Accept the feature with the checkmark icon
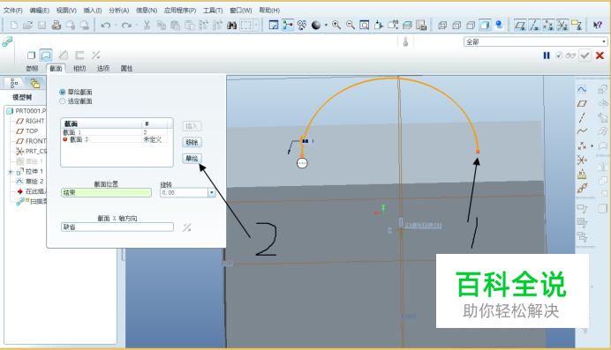 click(x=585, y=56)
